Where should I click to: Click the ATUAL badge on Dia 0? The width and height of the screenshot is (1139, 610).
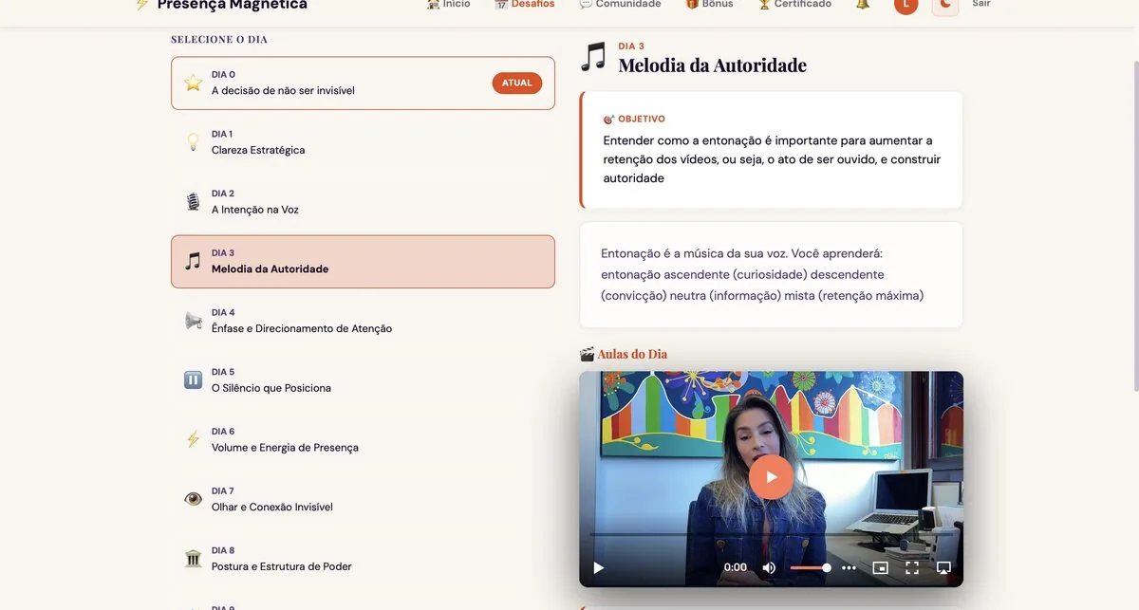coord(517,83)
